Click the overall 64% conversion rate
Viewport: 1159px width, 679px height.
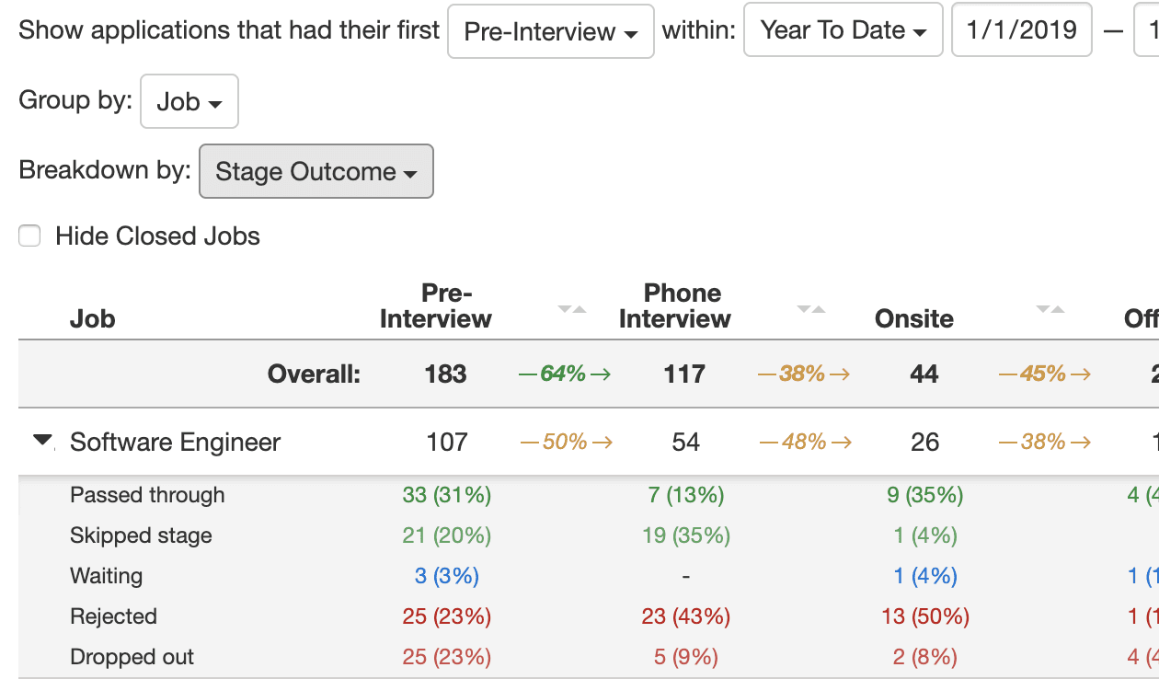(564, 374)
